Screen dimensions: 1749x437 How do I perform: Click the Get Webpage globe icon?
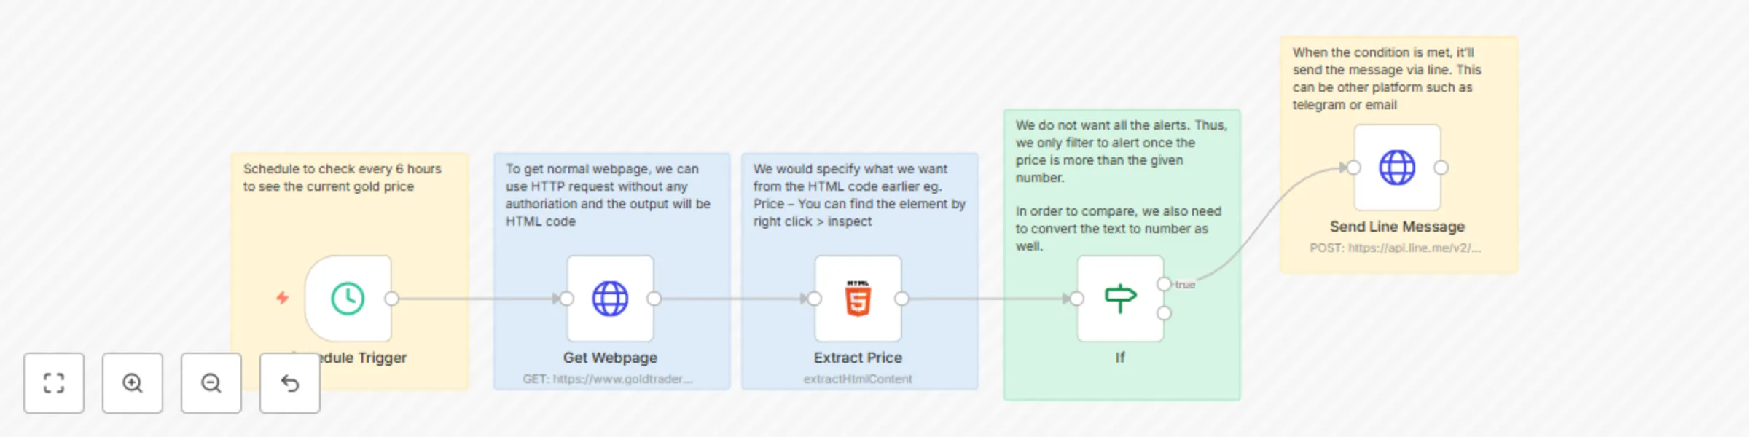pyautogui.click(x=611, y=297)
